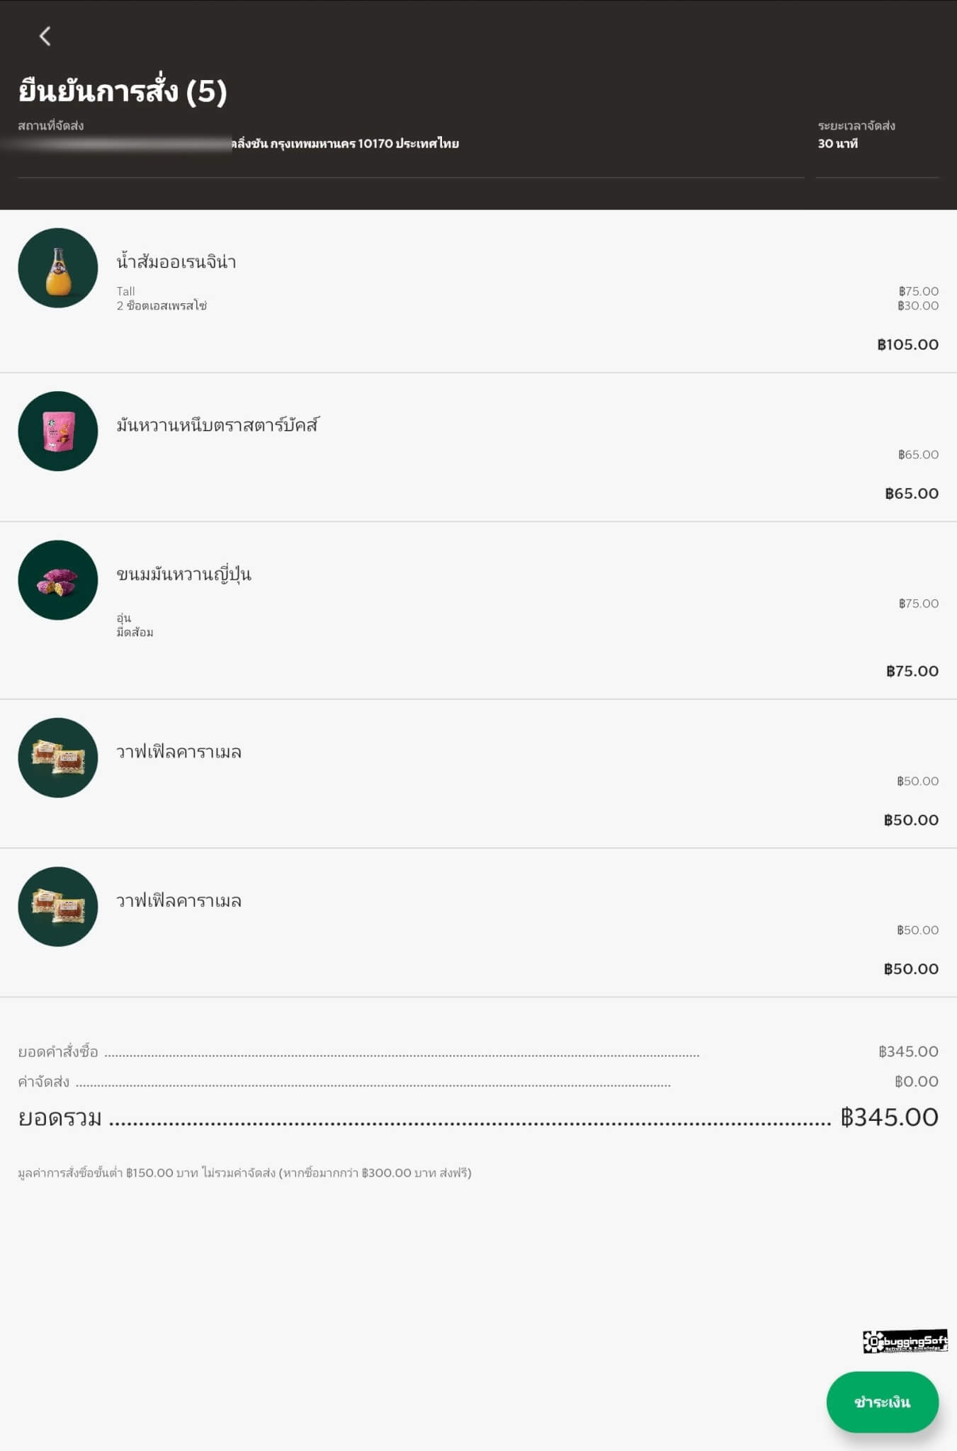Select the ขนมมันหวานญี่ปุ่น item title

click(x=184, y=574)
